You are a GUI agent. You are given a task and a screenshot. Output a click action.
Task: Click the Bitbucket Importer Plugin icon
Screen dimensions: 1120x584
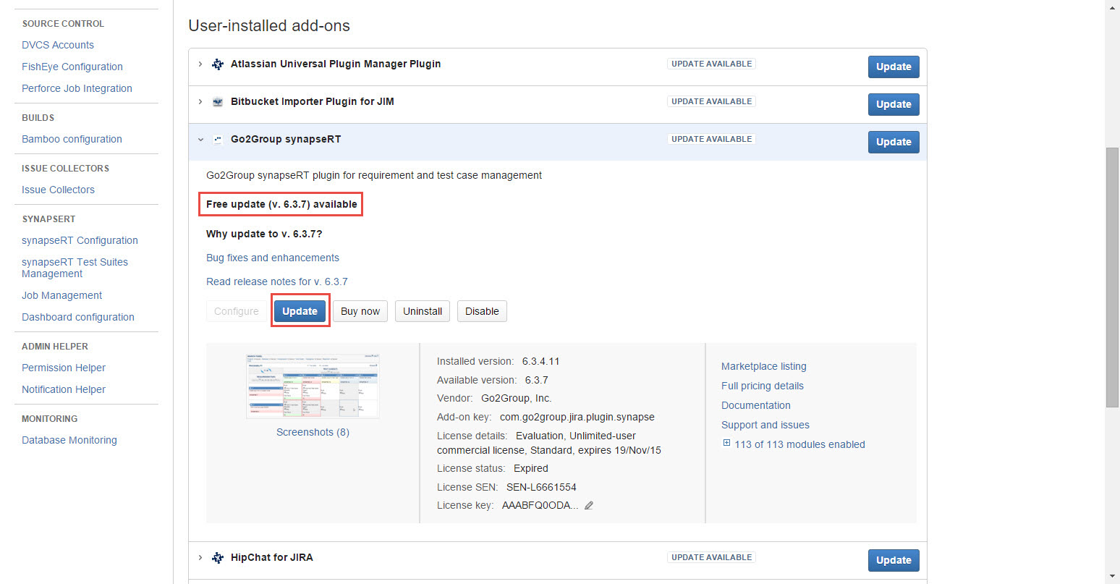(x=217, y=102)
